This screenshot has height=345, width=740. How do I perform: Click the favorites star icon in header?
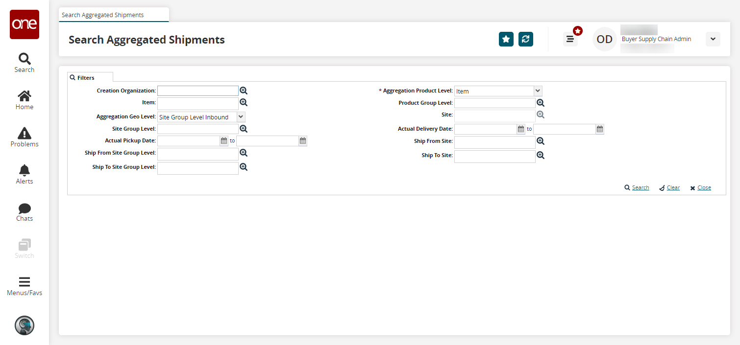(x=506, y=39)
